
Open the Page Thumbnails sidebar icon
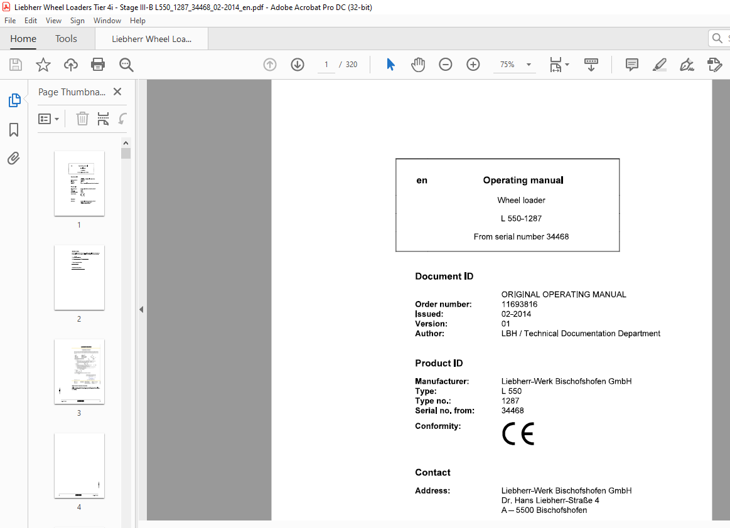(14, 100)
